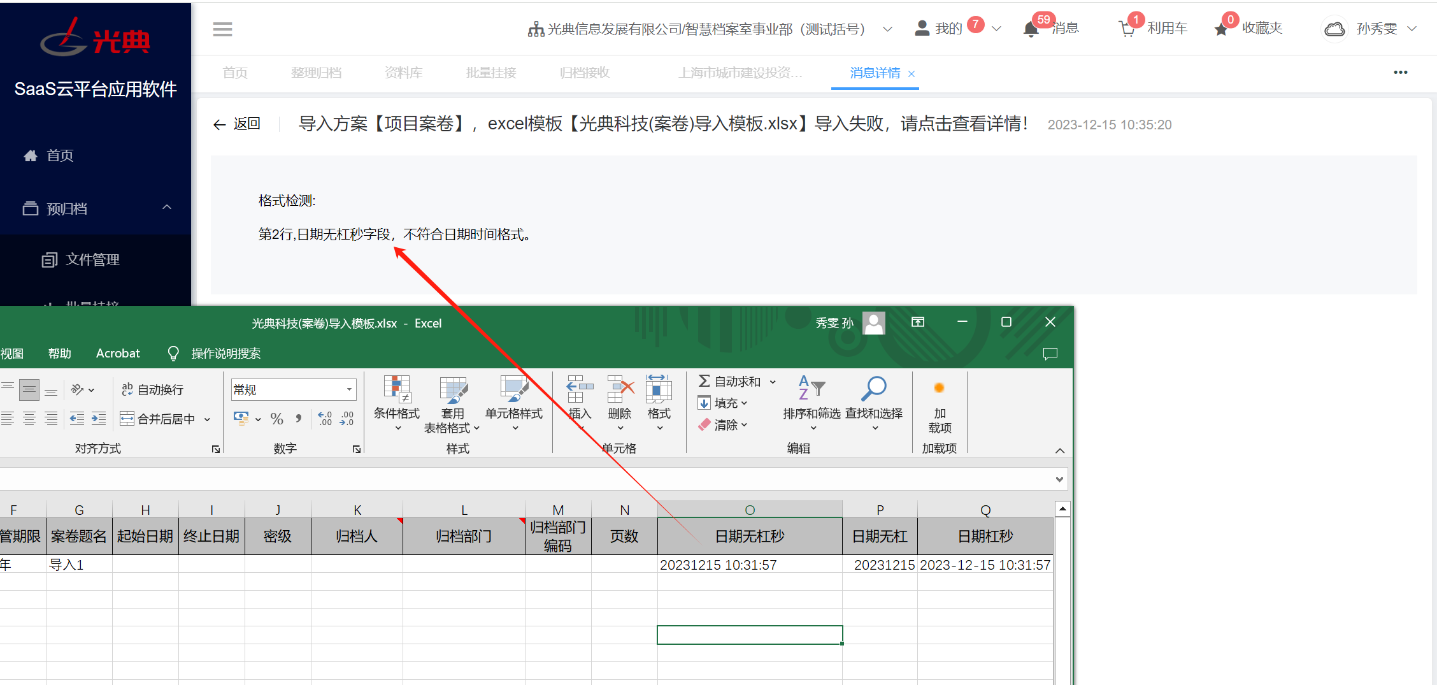Click Excel 单元格样式 icon
The image size is (1437, 685).
click(x=514, y=389)
